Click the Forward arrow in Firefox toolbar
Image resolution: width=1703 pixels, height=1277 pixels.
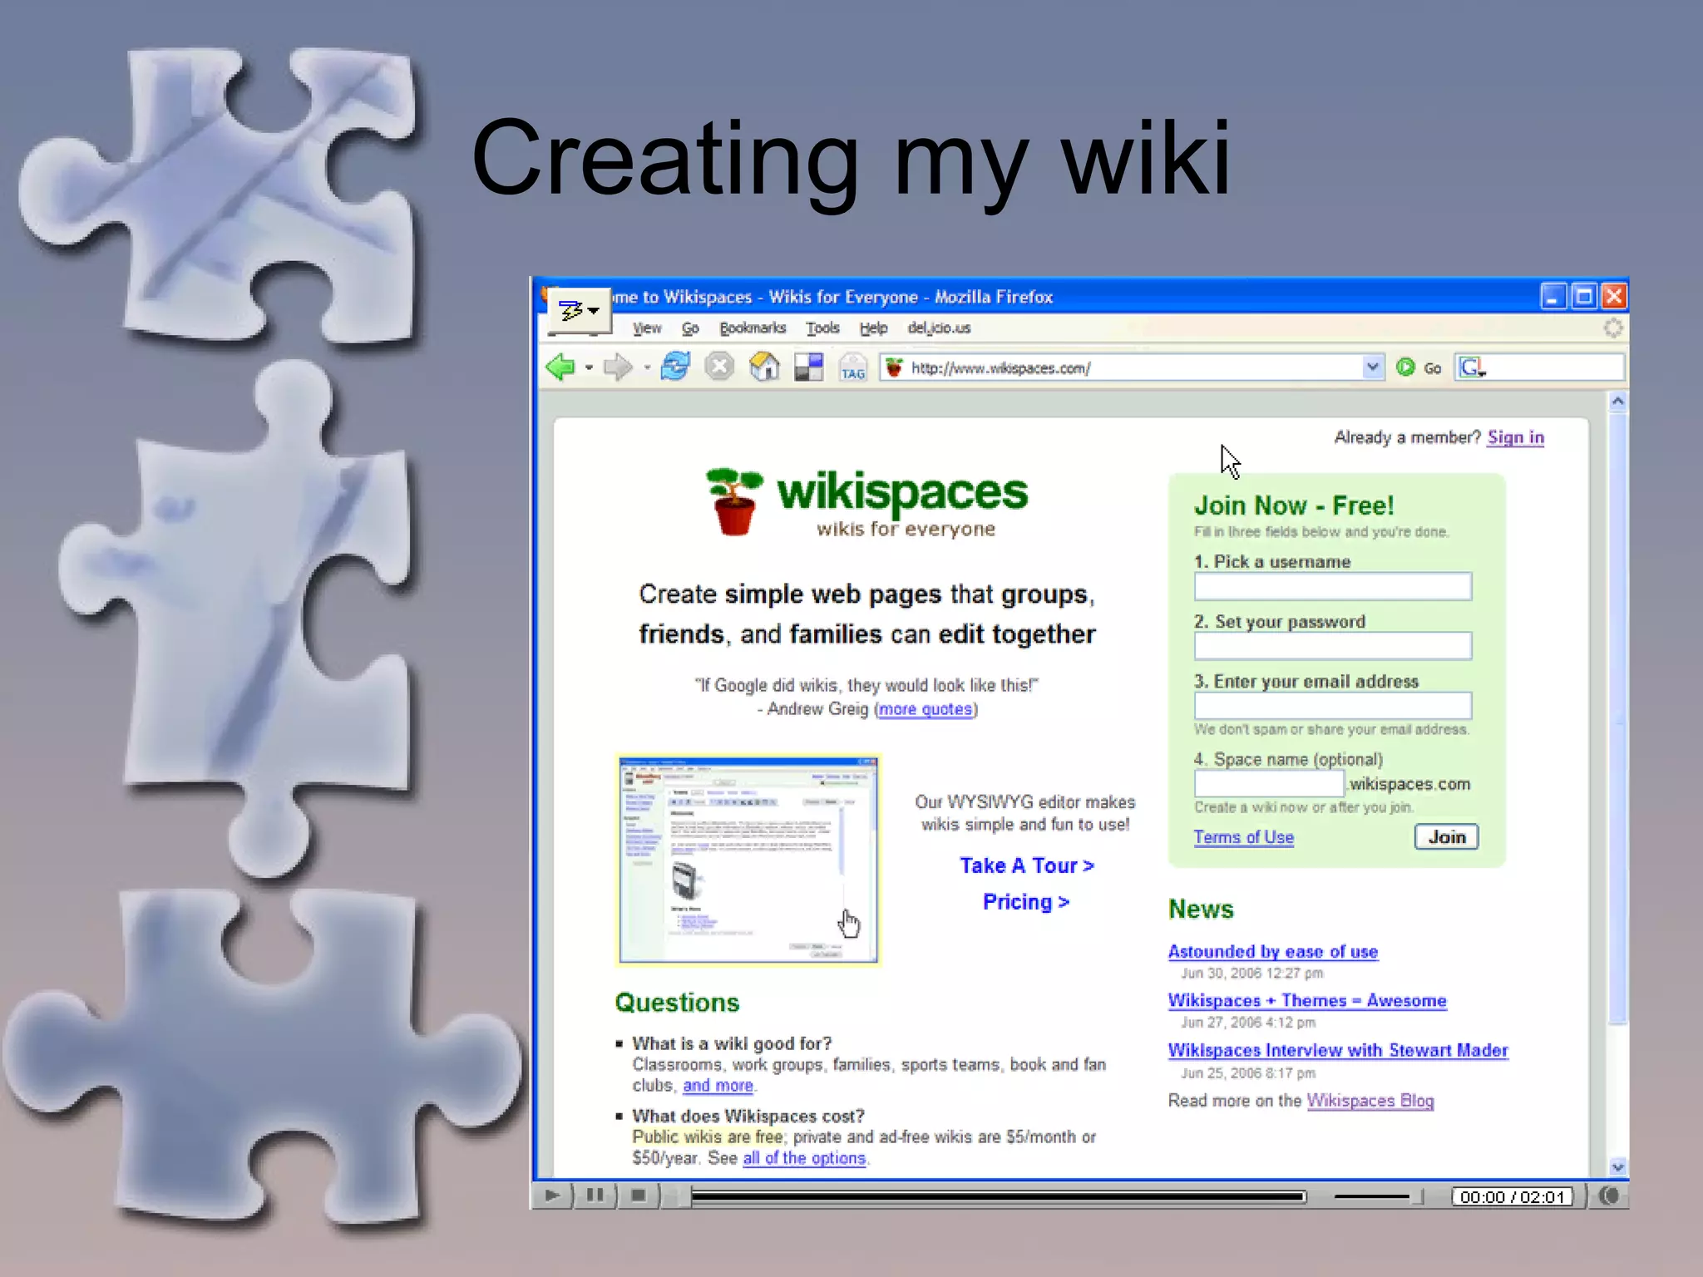(x=618, y=367)
